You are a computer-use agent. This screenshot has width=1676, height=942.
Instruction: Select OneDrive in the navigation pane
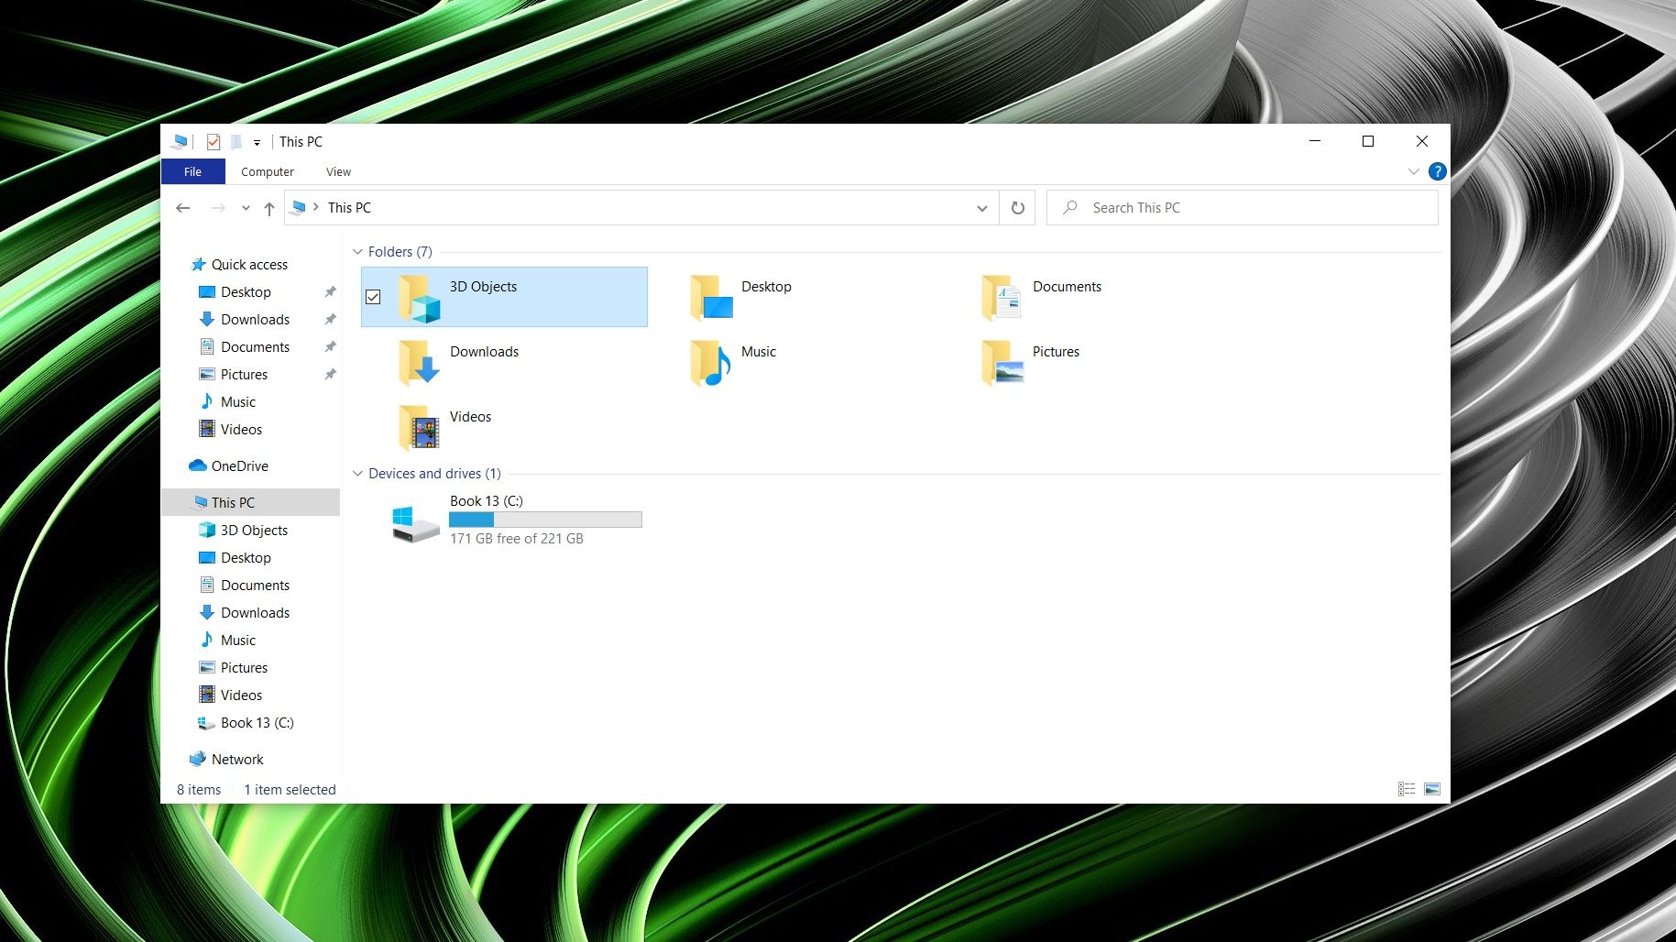[x=240, y=466]
